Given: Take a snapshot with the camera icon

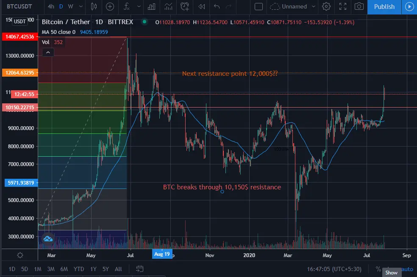Looking at the screenshot, I should [359, 6].
